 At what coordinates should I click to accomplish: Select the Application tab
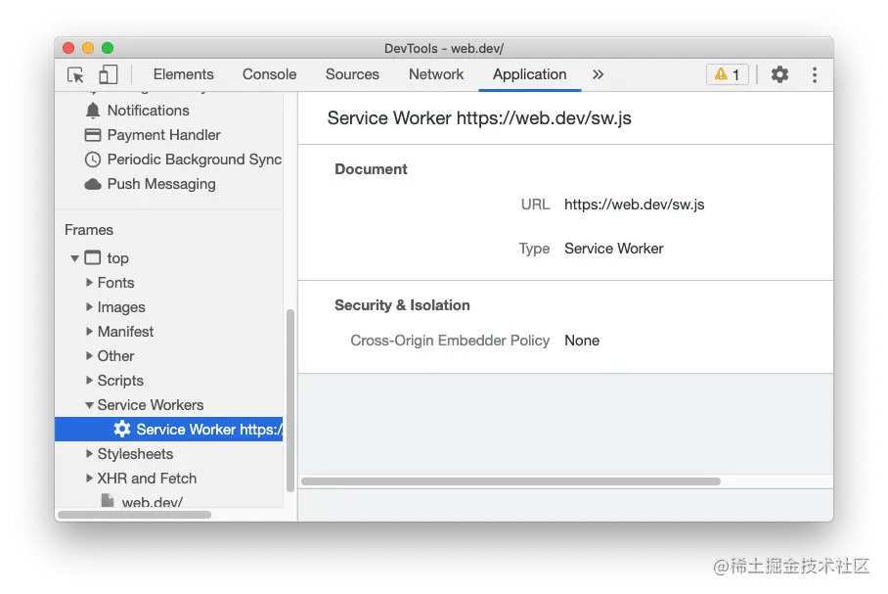[x=529, y=74]
